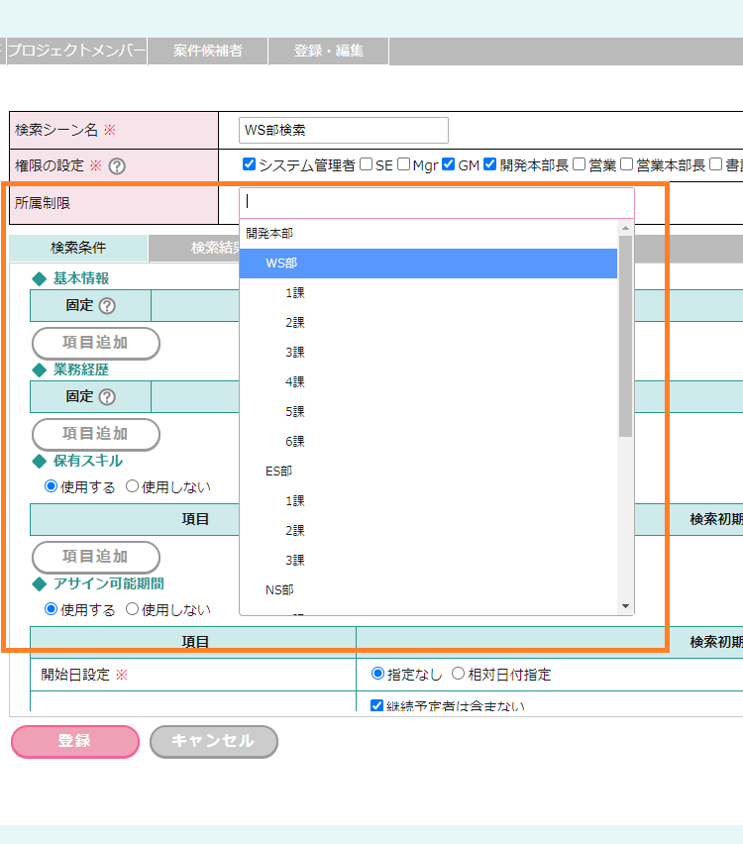Image resolution: width=743 pixels, height=844 pixels.
Task: Click the dropdown list's scroll-down arrow
Action: [625, 605]
